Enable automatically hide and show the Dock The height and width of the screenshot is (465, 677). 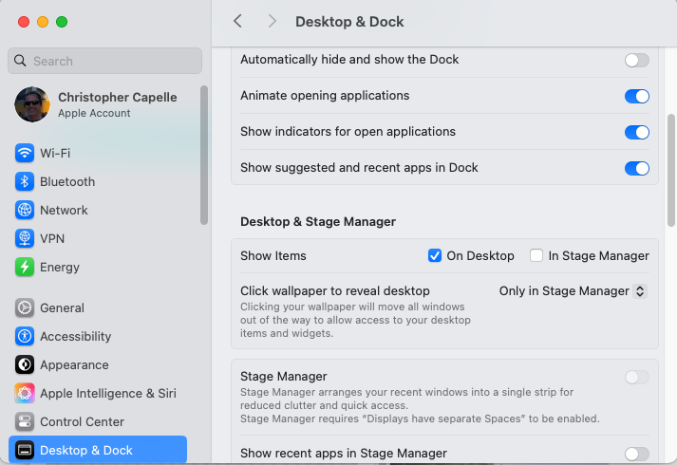coord(636,60)
